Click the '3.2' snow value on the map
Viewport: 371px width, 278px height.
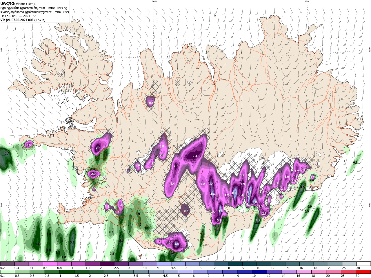pos(219,220)
